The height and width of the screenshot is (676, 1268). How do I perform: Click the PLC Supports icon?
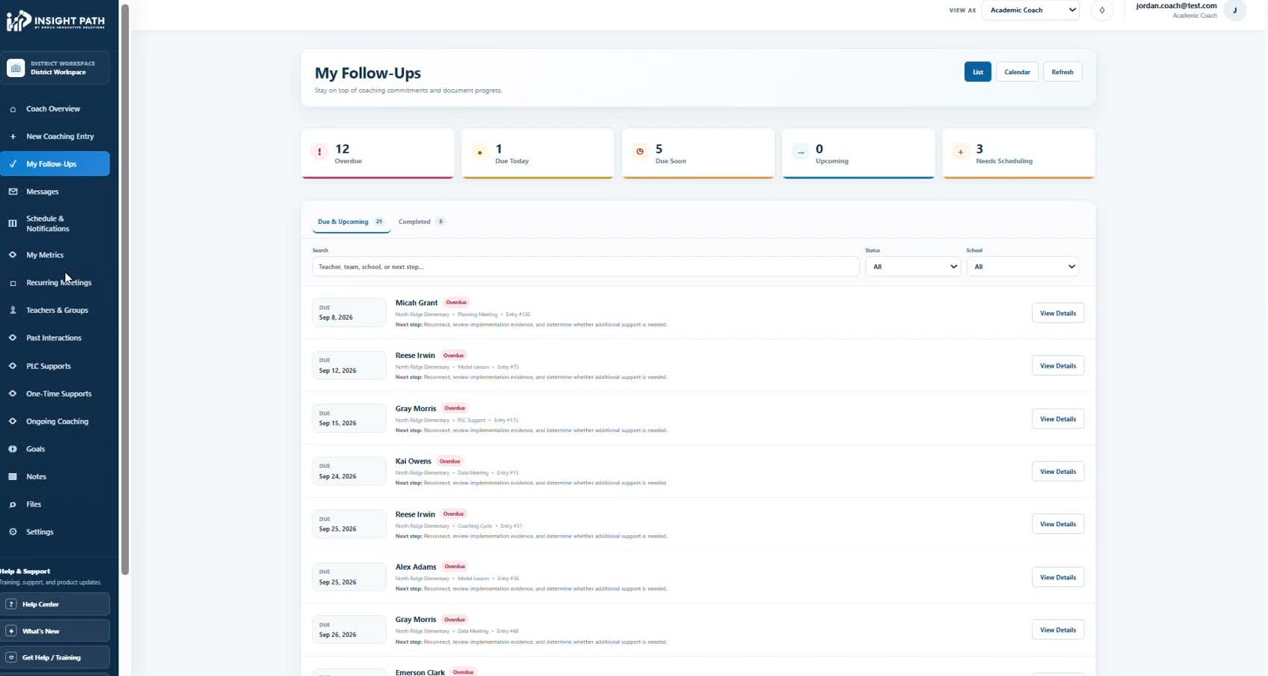(x=13, y=366)
